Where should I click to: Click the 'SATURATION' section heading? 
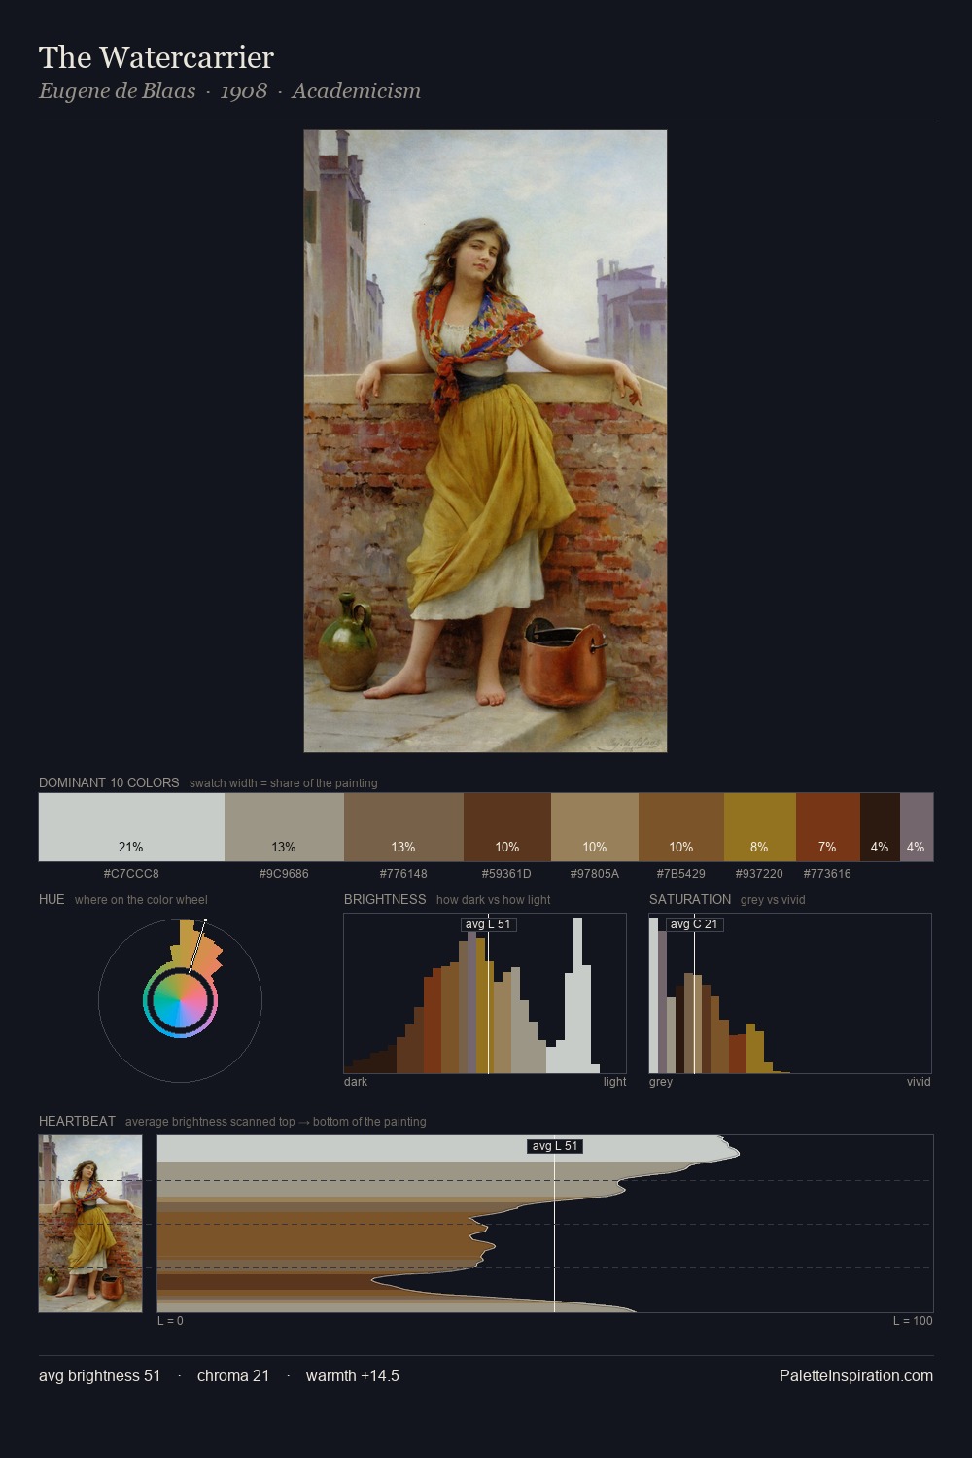(690, 899)
